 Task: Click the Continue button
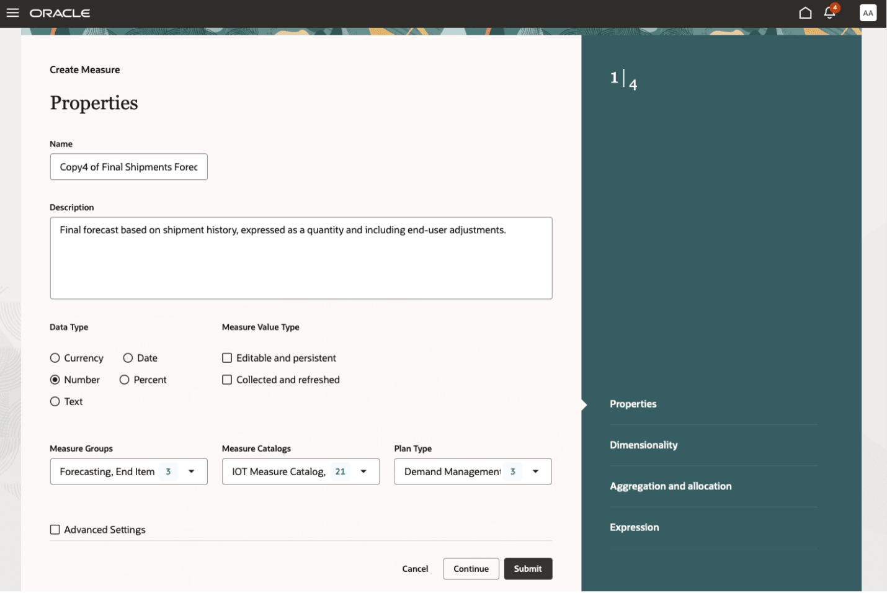coord(471,569)
